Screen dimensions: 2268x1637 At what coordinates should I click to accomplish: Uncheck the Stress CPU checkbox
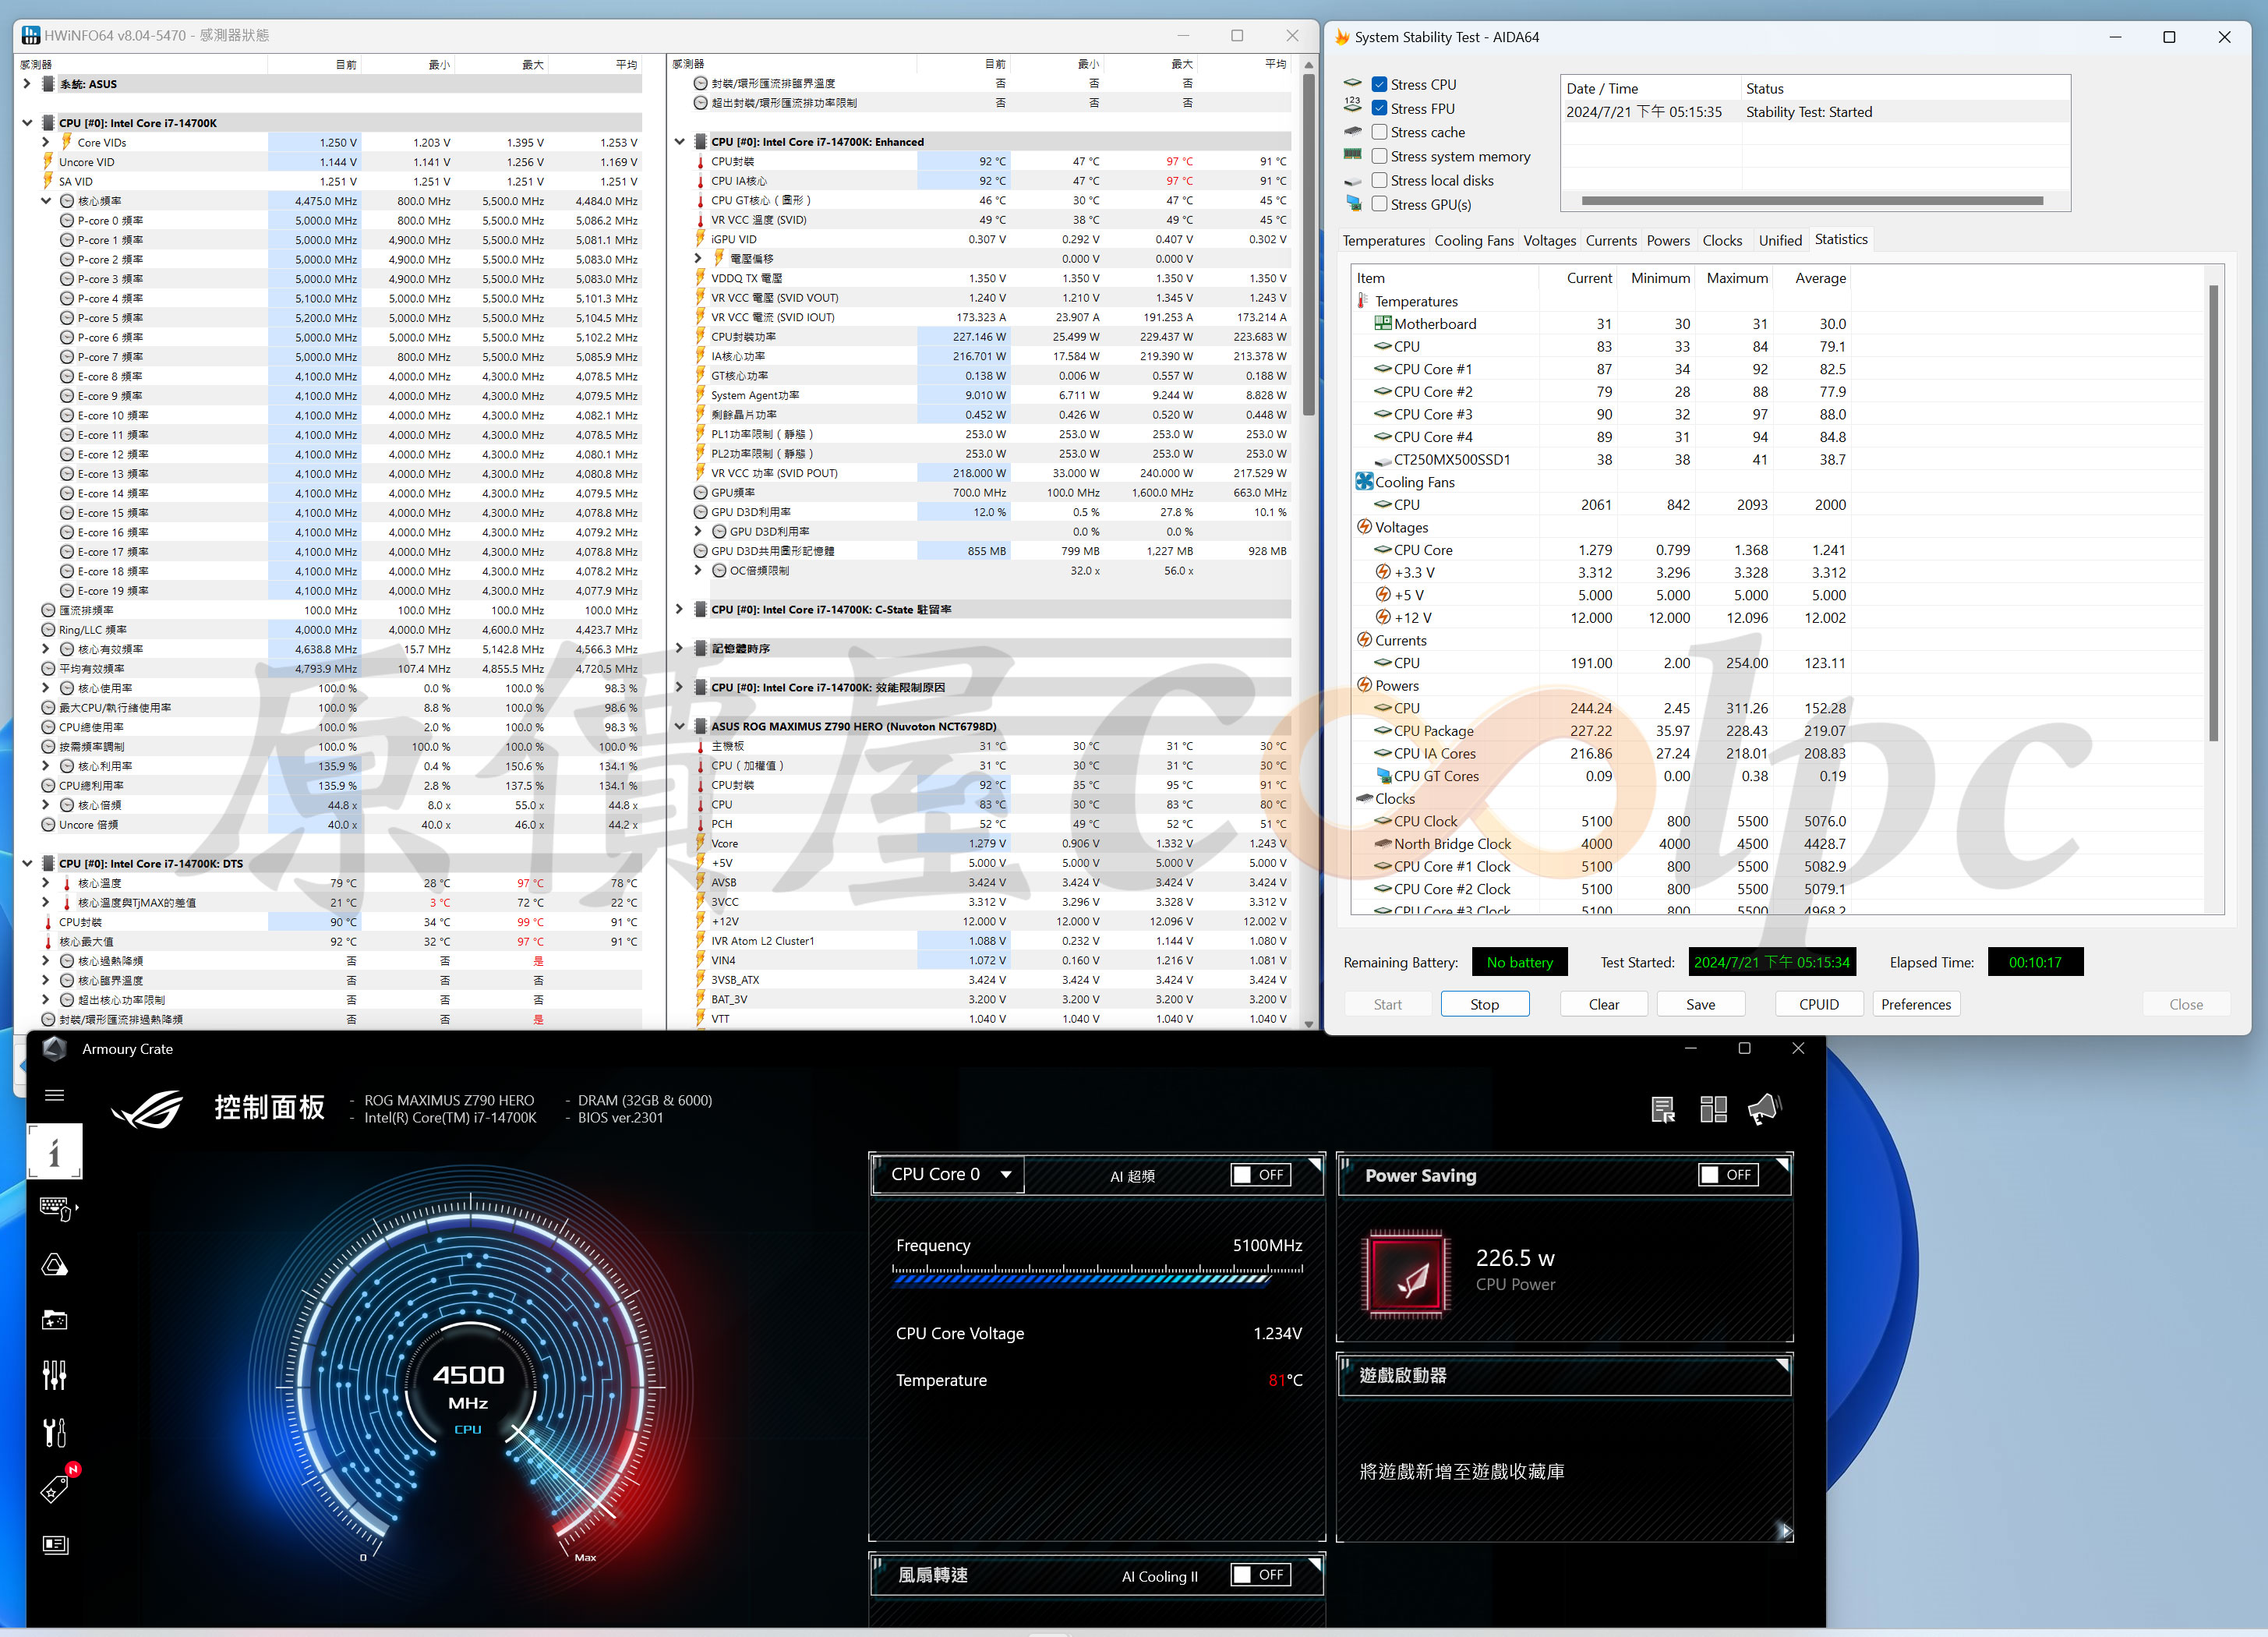tap(1379, 84)
